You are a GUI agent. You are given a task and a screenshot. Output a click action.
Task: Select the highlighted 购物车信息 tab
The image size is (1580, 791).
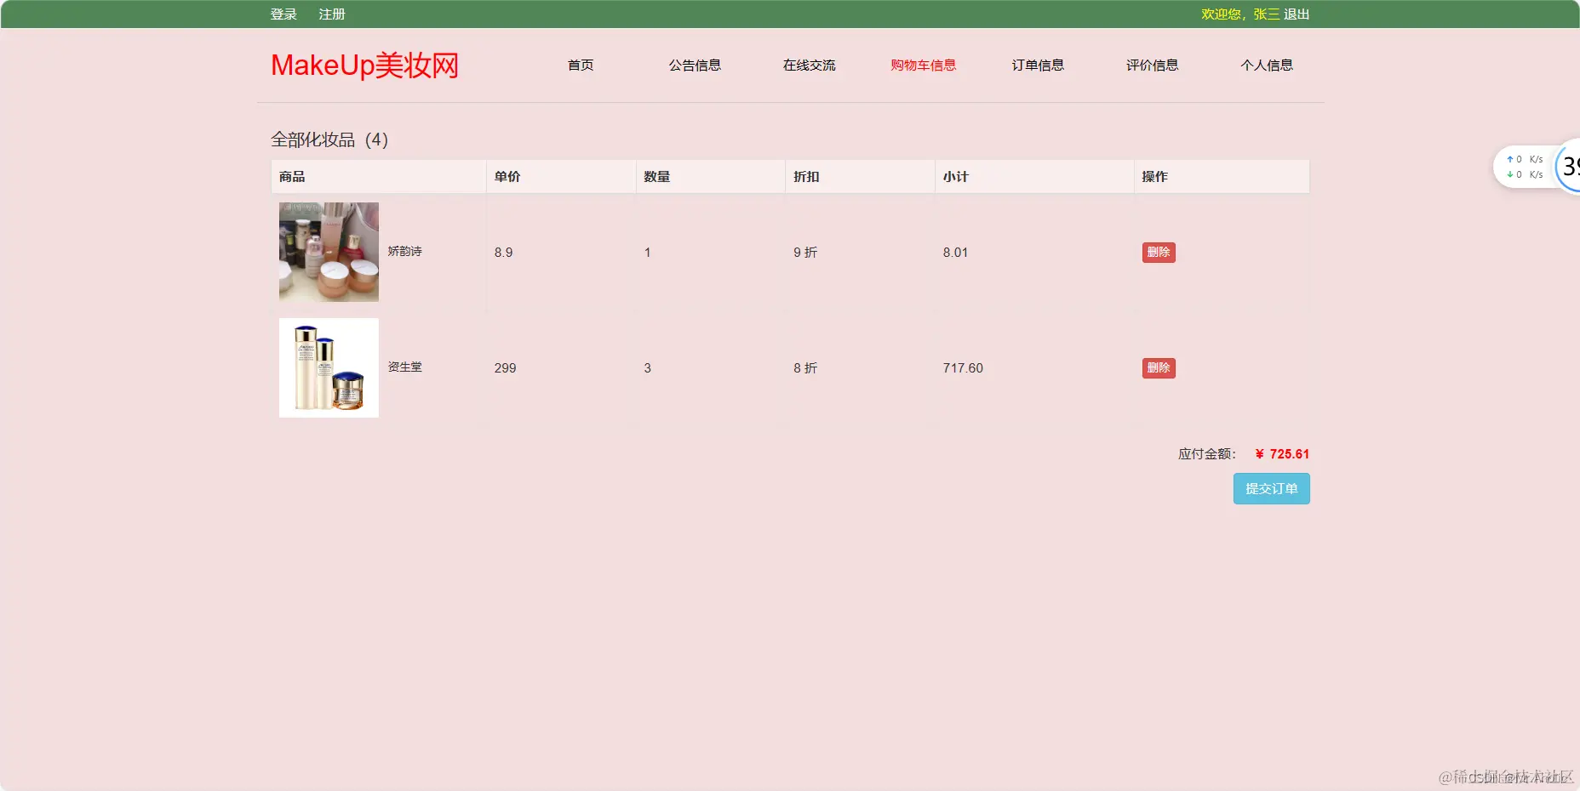(x=923, y=65)
